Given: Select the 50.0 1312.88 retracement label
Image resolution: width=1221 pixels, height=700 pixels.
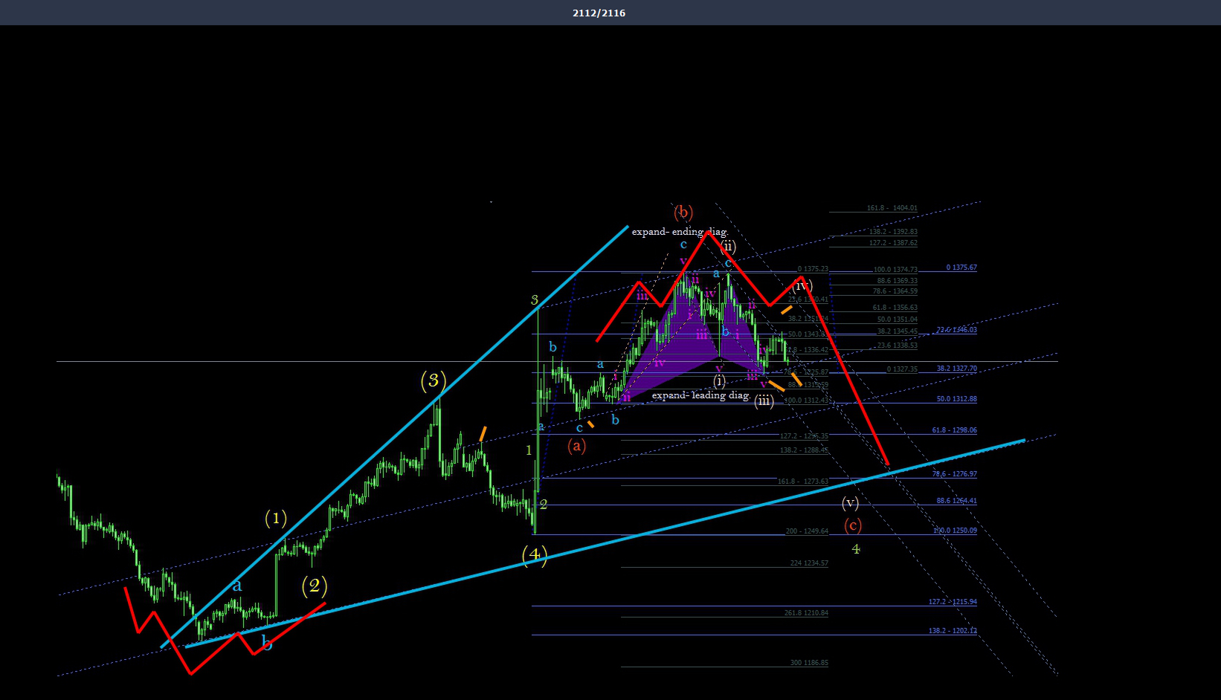Looking at the screenshot, I should click(957, 399).
